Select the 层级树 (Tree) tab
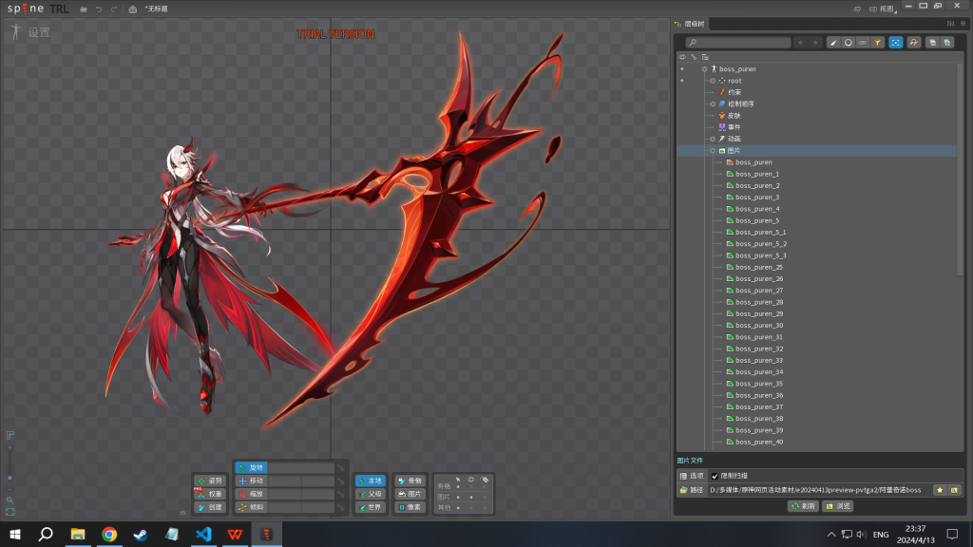 point(690,24)
